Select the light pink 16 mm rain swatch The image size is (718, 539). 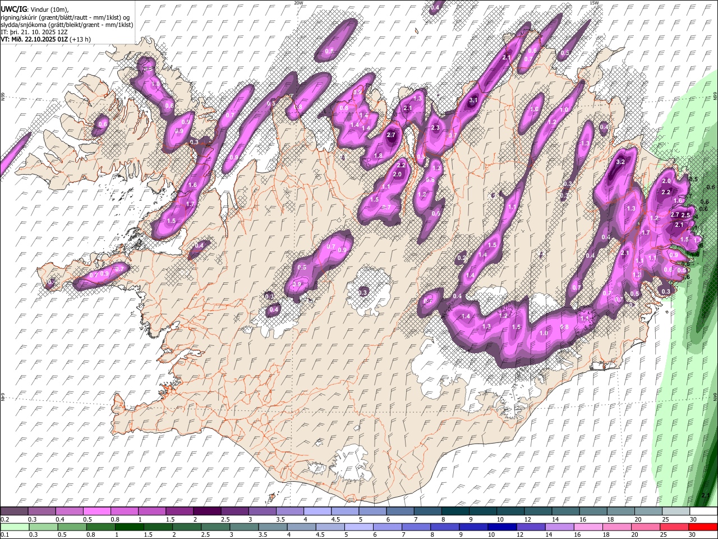click(589, 527)
